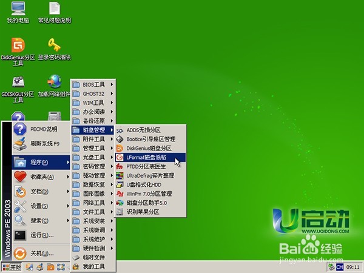Launch the GDISKGUI分区工具 desktop icon
The height and width of the screenshot is (273, 364).
click(18, 89)
